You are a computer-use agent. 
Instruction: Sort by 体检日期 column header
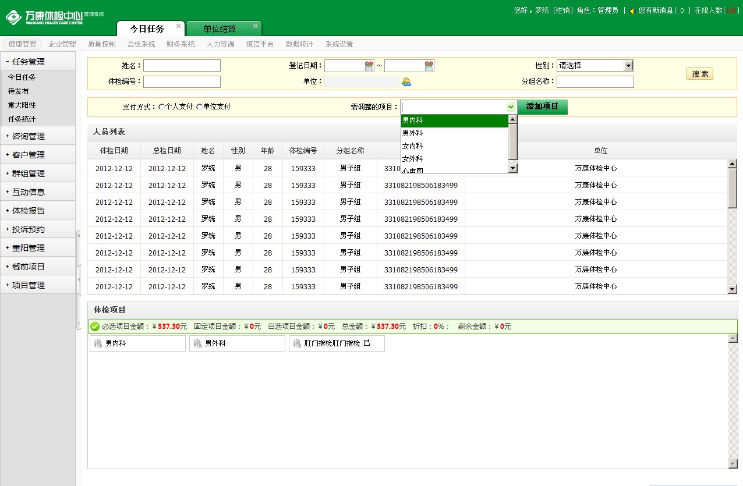(x=114, y=151)
